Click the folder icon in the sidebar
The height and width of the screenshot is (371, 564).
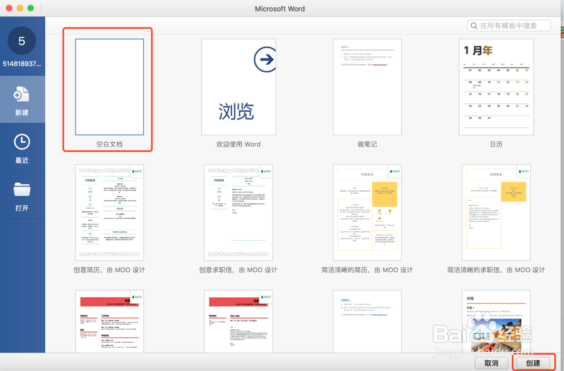[x=22, y=189]
